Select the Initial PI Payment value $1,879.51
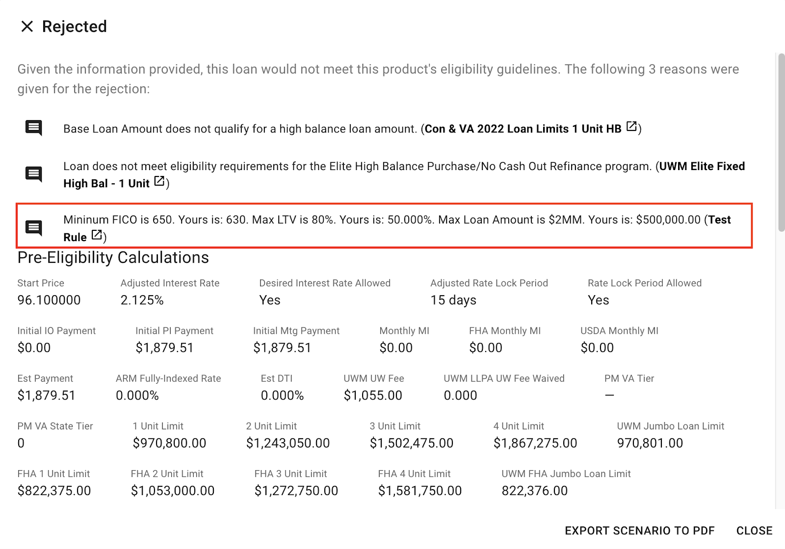Image resolution: width=785 pixels, height=549 pixels. [x=164, y=348]
